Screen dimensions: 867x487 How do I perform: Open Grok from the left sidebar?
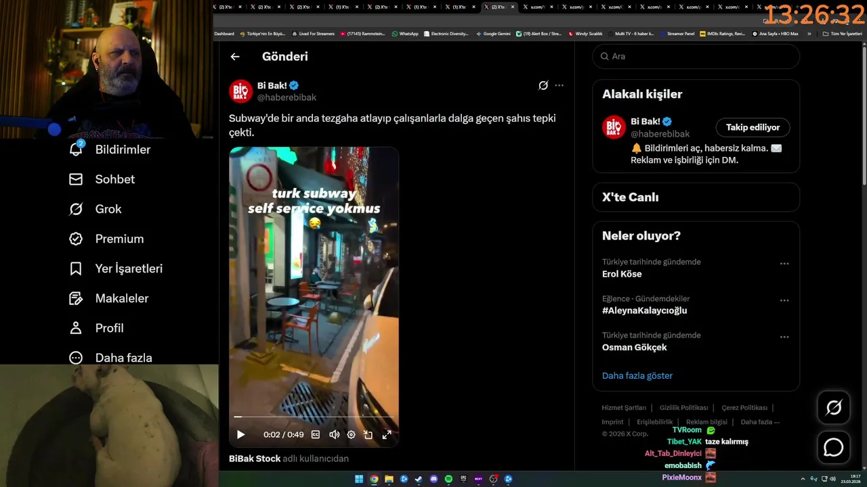pos(95,209)
